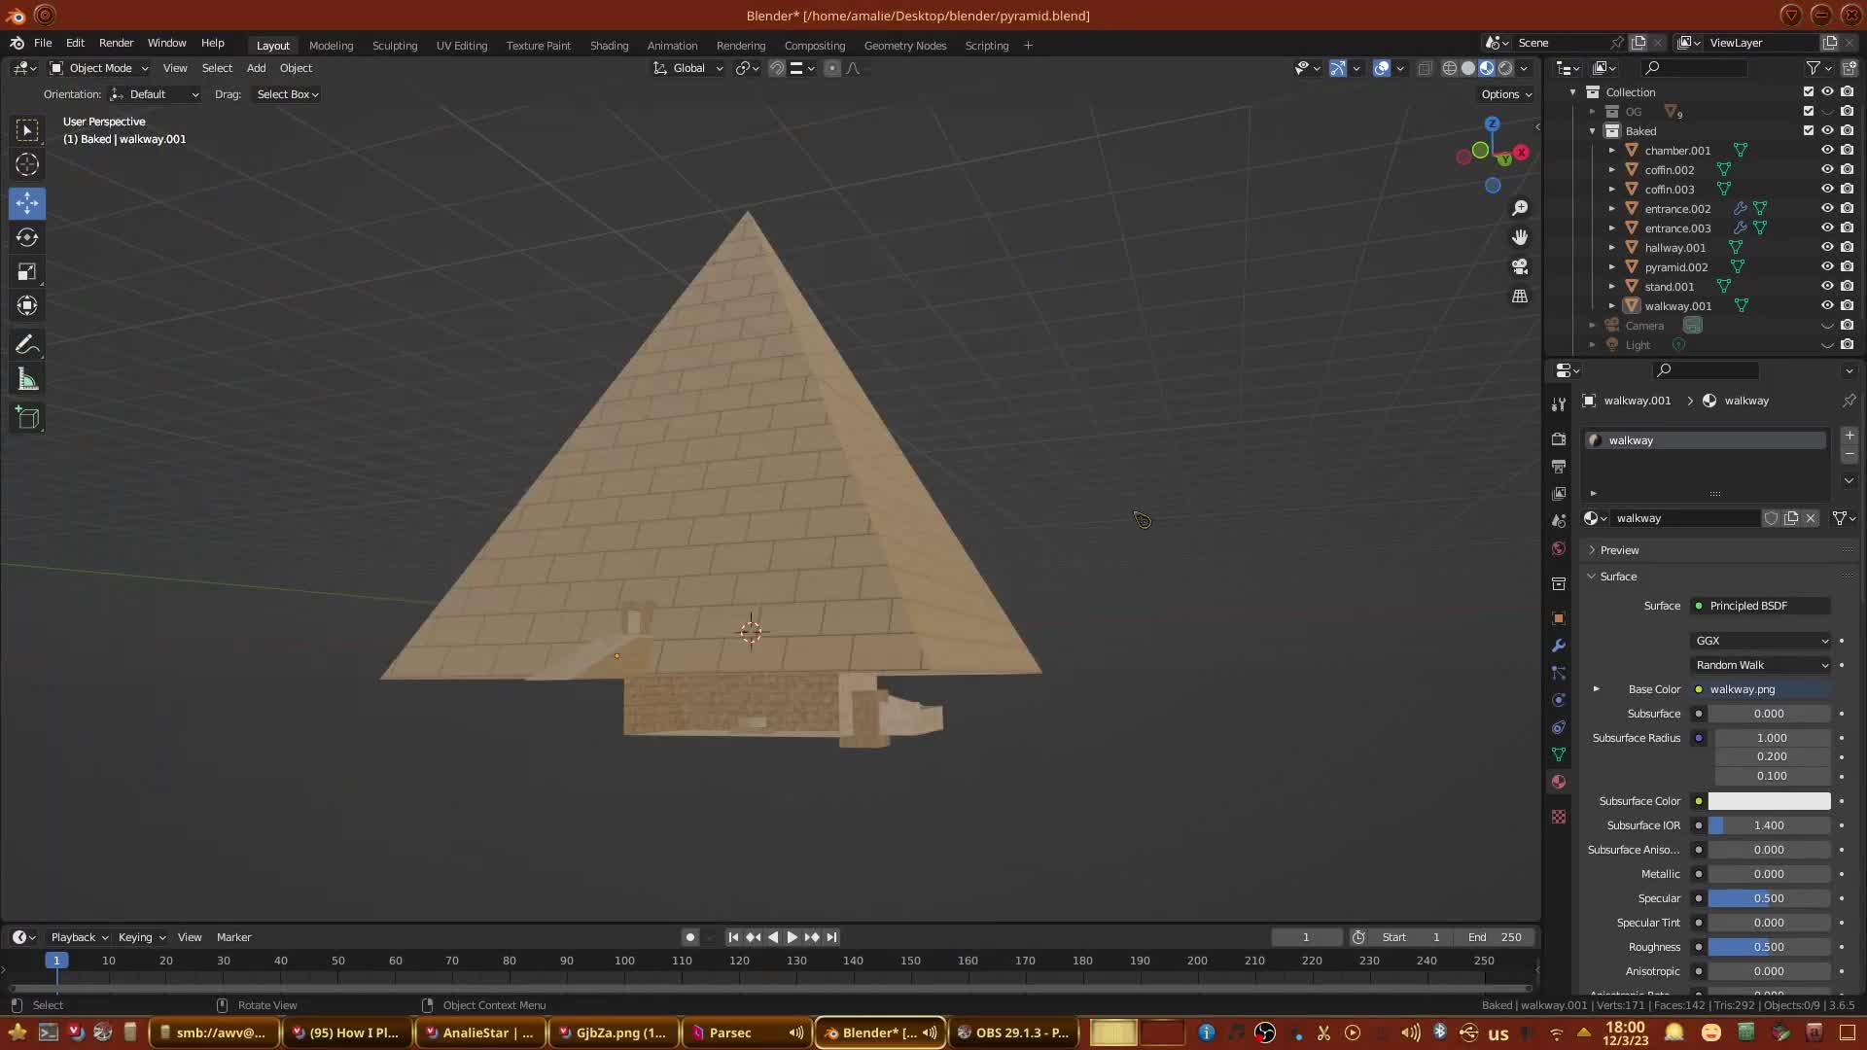Click the Subsurface Color white swatch

[1768, 801]
